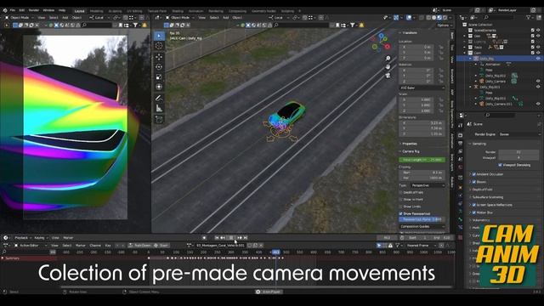This screenshot has width=544, height=306.
Task: Click the Dolly_Camera object icon in outliner
Action: pos(482,82)
